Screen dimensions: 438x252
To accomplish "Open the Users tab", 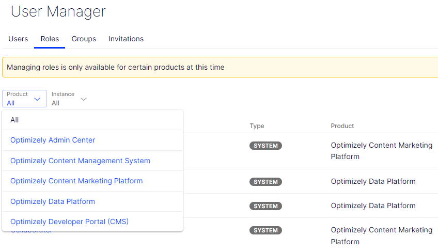I will [18, 39].
